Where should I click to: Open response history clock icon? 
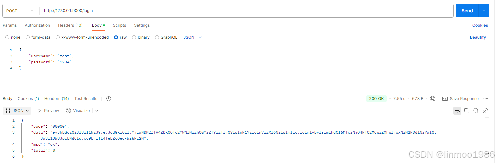click(x=108, y=99)
